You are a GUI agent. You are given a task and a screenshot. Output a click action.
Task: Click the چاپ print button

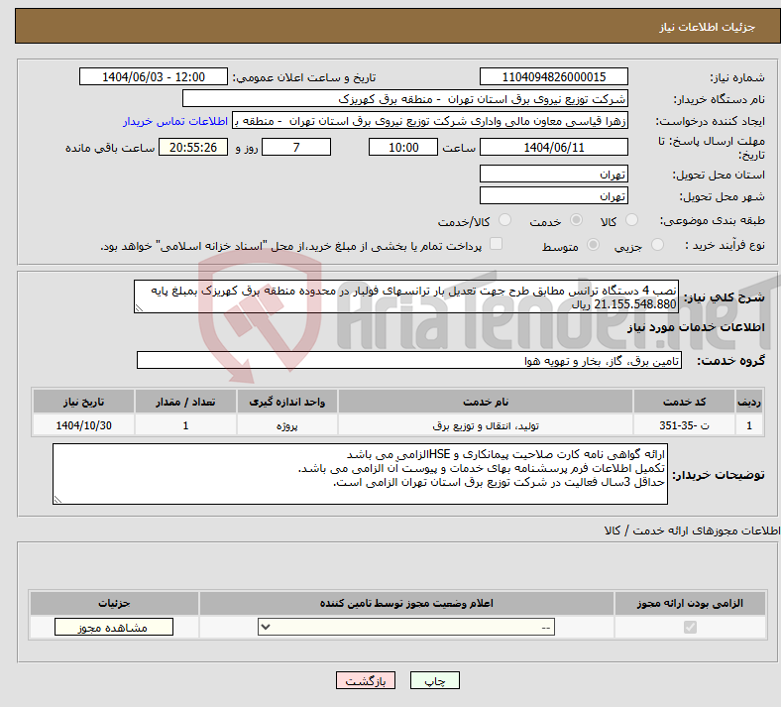click(x=435, y=680)
